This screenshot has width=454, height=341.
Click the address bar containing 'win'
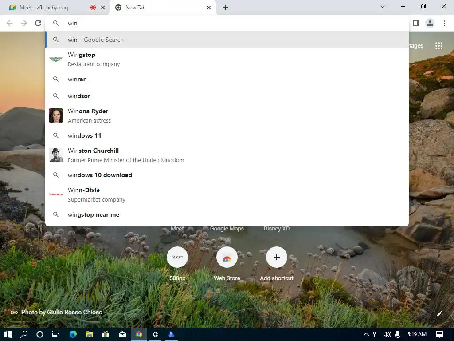click(x=227, y=23)
